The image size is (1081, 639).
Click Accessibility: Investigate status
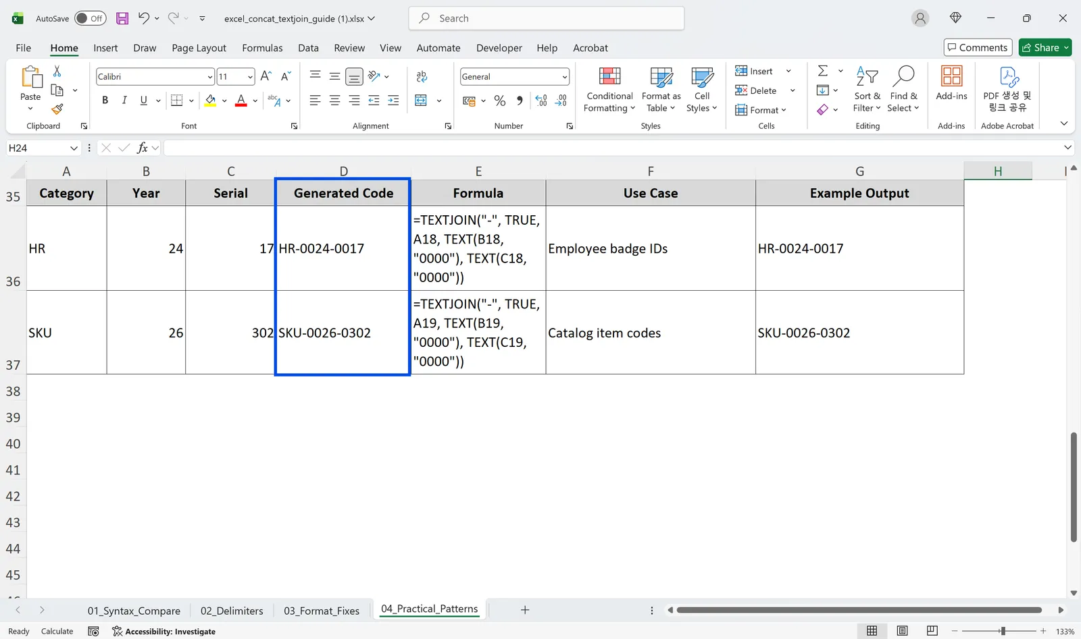pos(164,632)
